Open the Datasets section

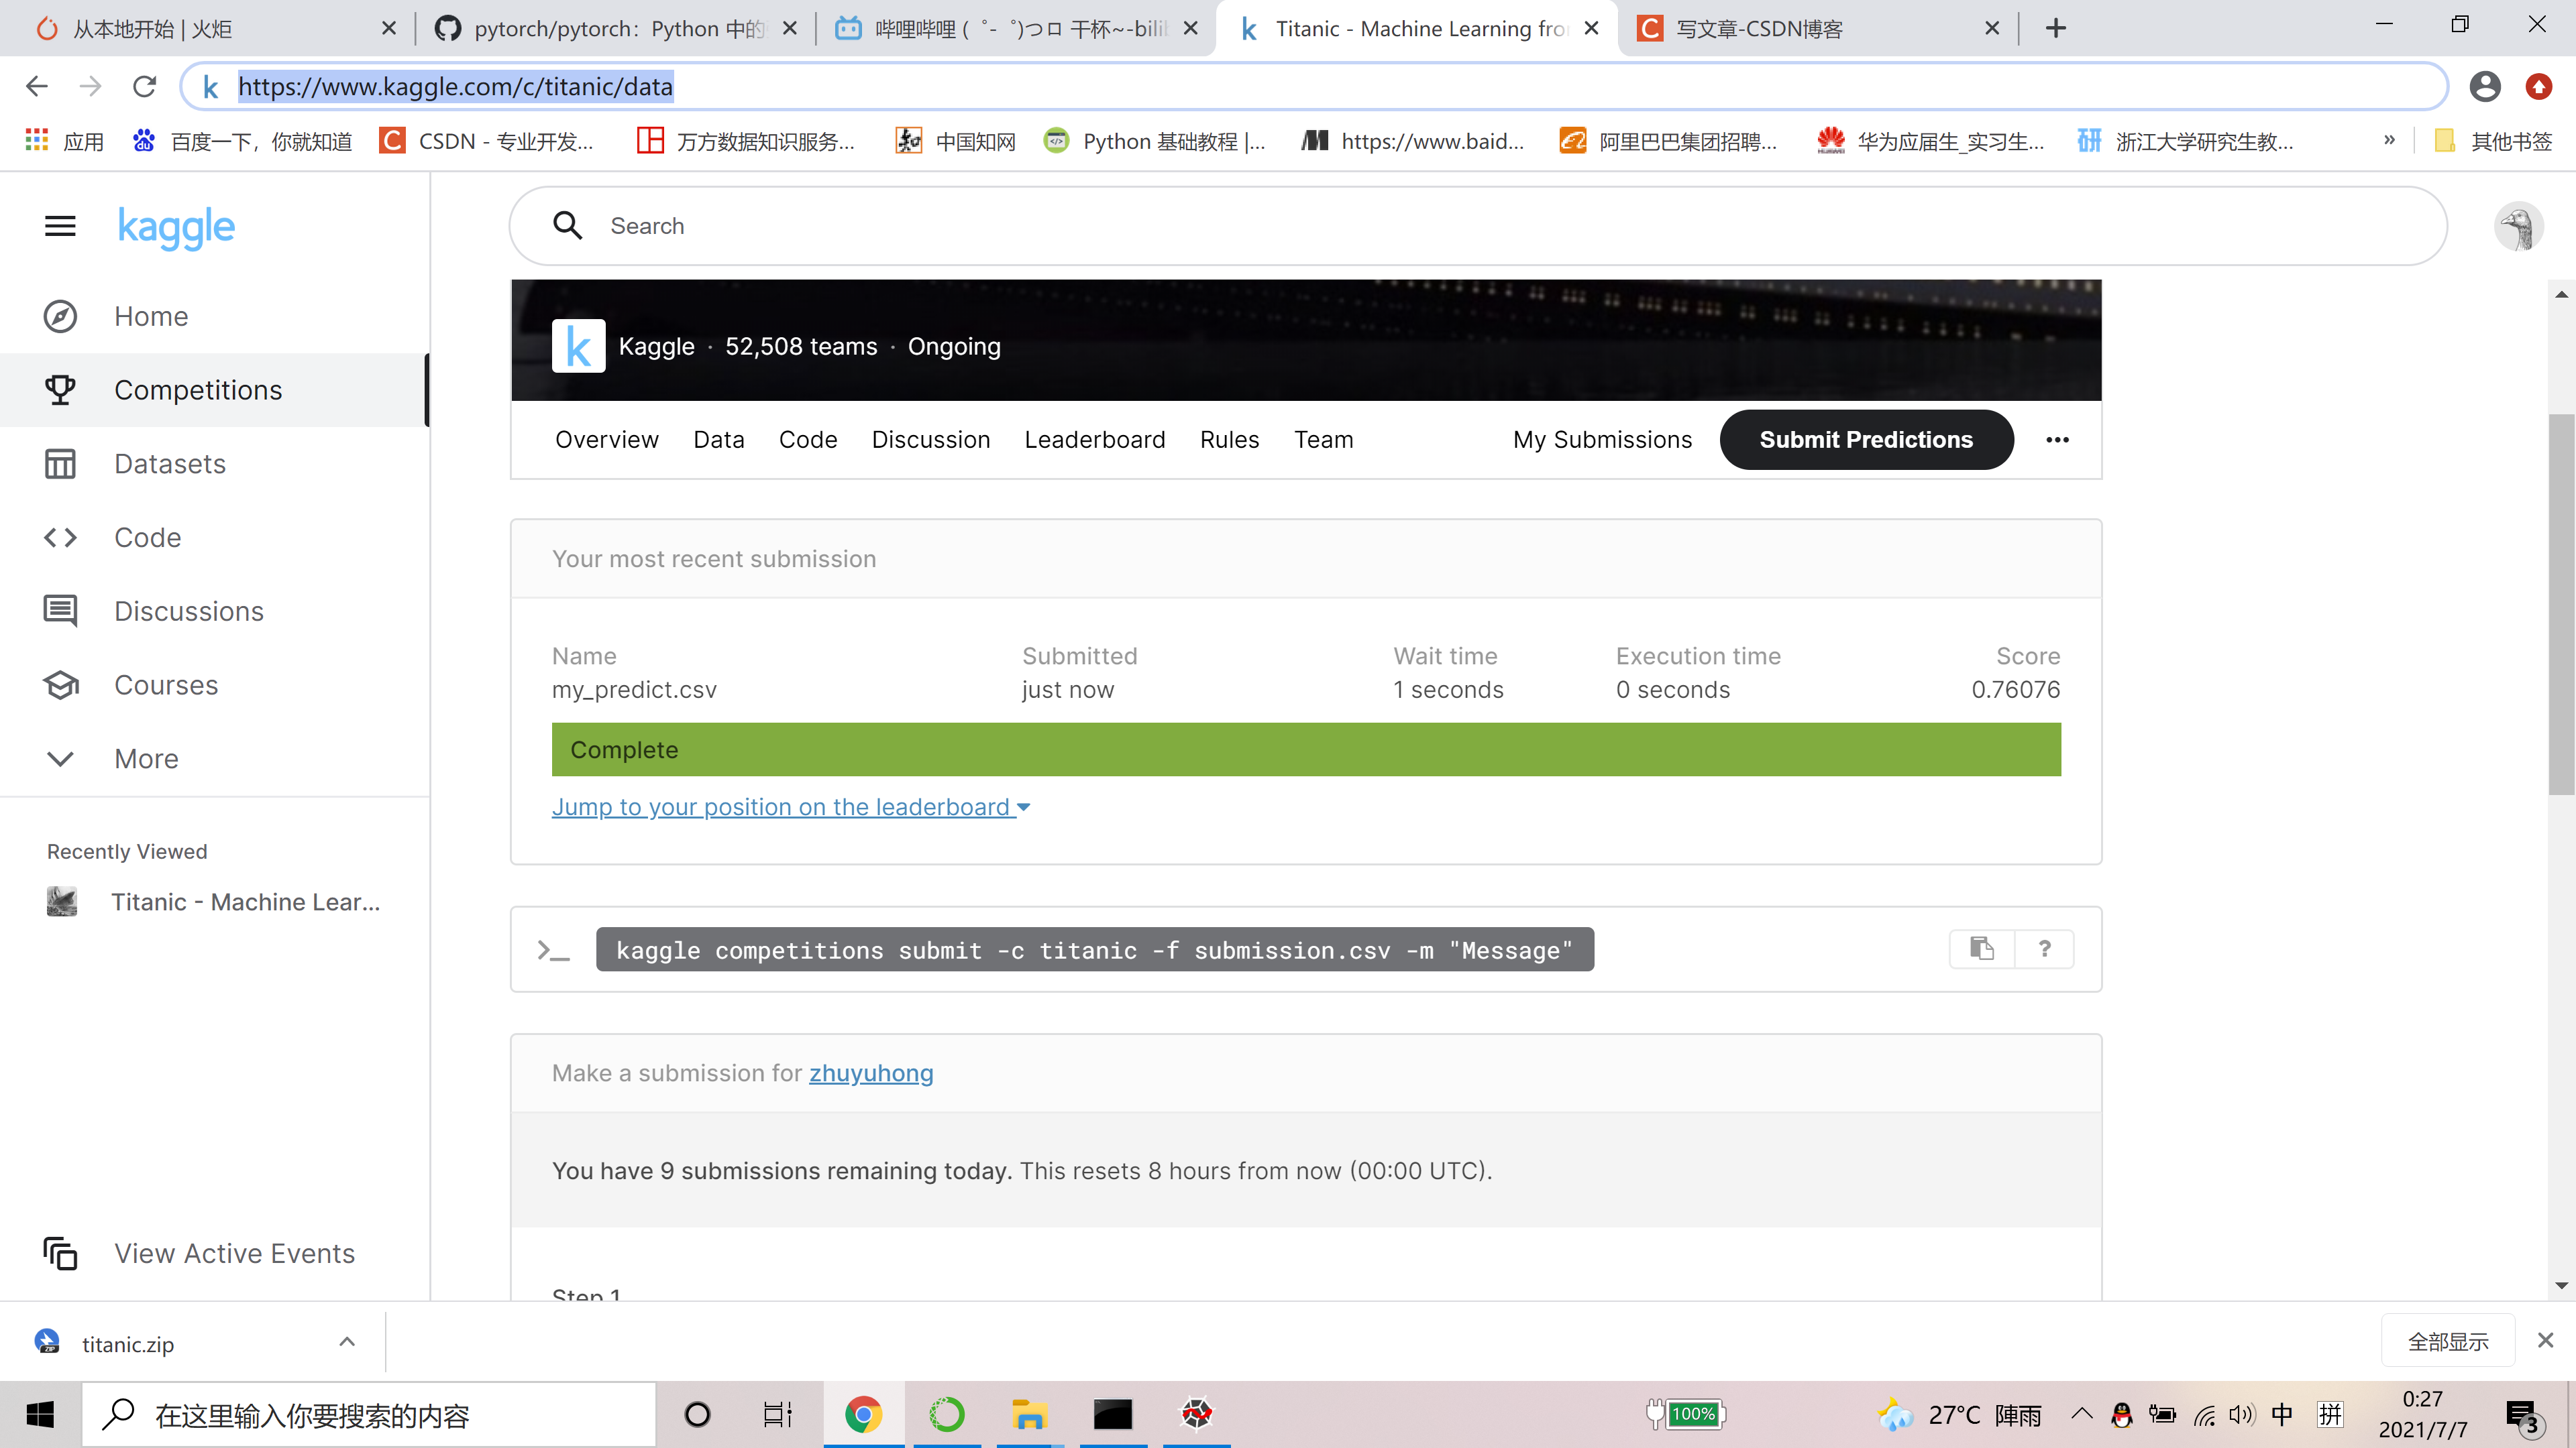click(169, 463)
